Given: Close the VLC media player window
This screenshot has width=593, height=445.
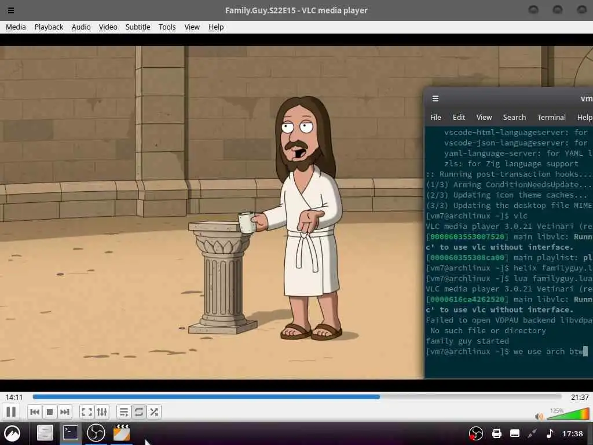Looking at the screenshot, I should pyautogui.click(x=581, y=9).
